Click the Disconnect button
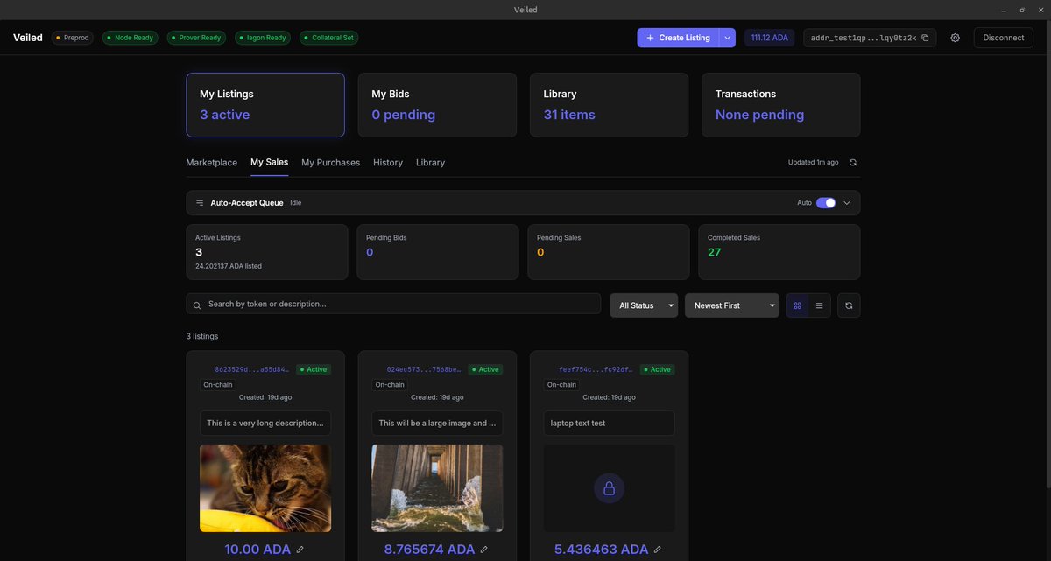This screenshot has height=561, width=1051. 1004,38
